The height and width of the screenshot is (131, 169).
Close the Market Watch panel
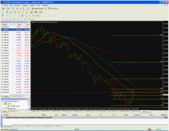click(x=29, y=22)
